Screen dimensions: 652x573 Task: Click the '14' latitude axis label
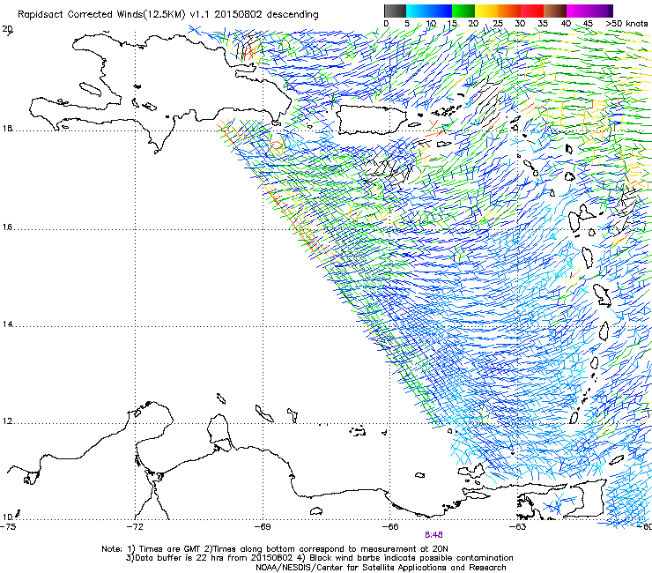[x=7, y=324]
